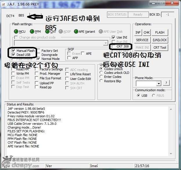Image resolution: width=181 pixels, height=170 pixels.
Task: Click the MAKE INI button
Action: click(x=142, y=47)
